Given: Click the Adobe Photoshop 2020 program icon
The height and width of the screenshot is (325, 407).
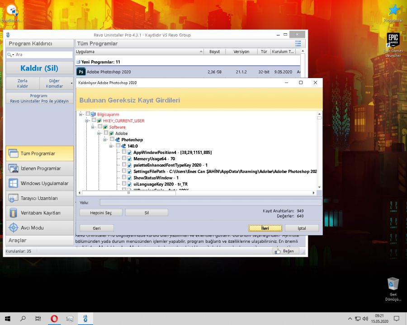Looking at the screenshot, I should tap(81, 71).
